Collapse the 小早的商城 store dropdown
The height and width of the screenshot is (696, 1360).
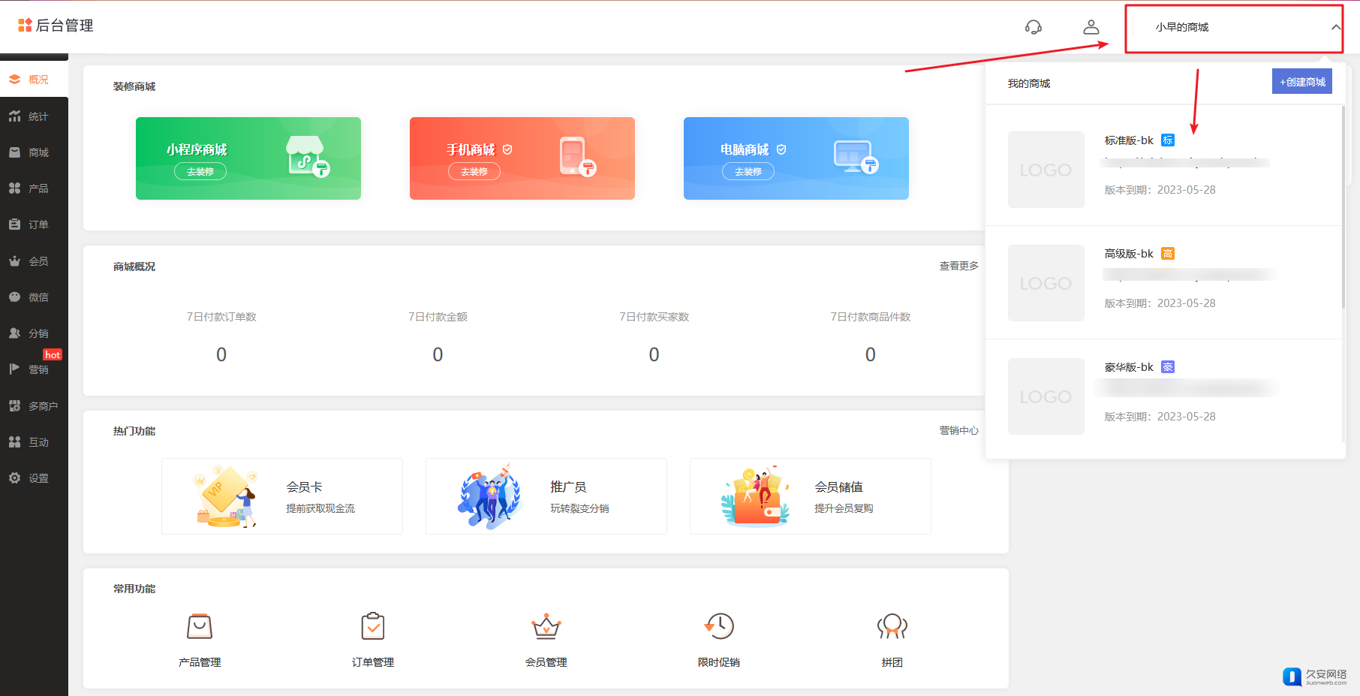[x=1335, y=27]
